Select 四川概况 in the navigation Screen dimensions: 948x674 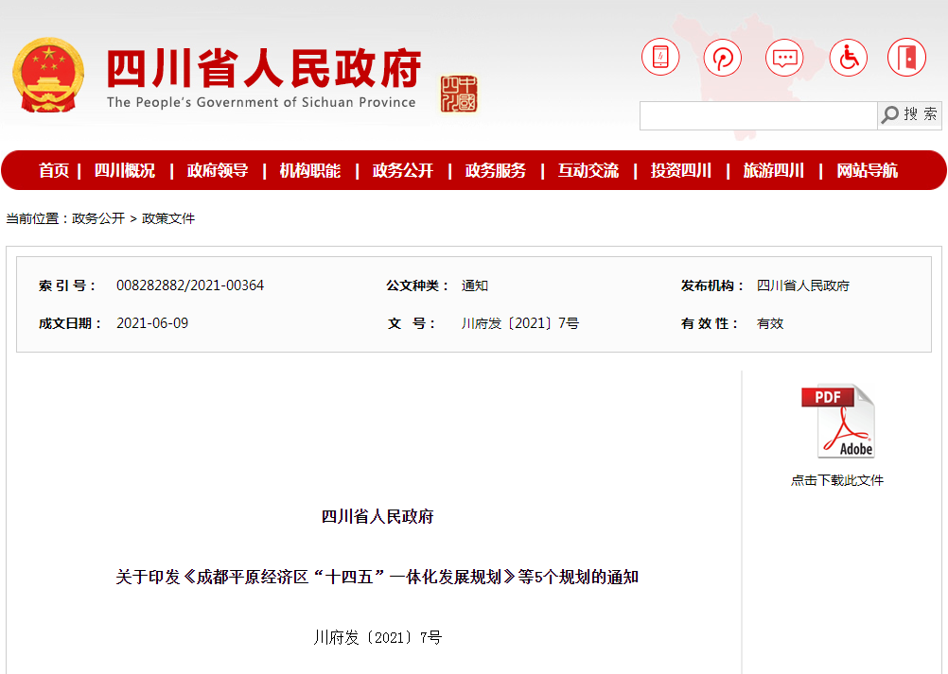point(116,171)
